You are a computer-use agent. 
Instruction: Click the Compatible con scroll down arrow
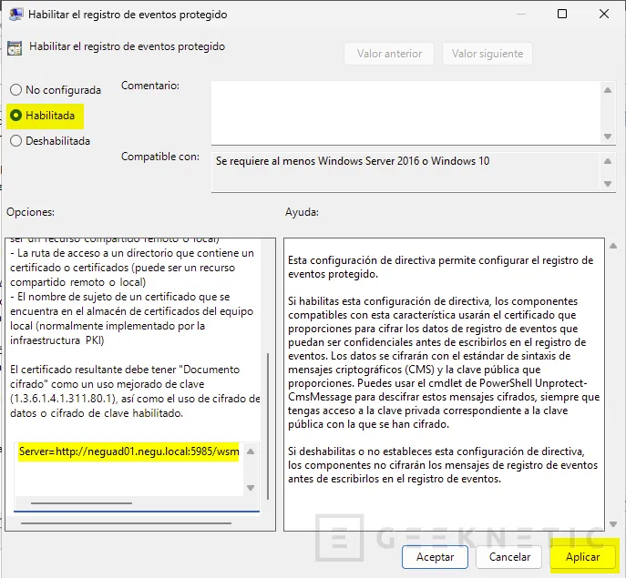coord(608,184)
